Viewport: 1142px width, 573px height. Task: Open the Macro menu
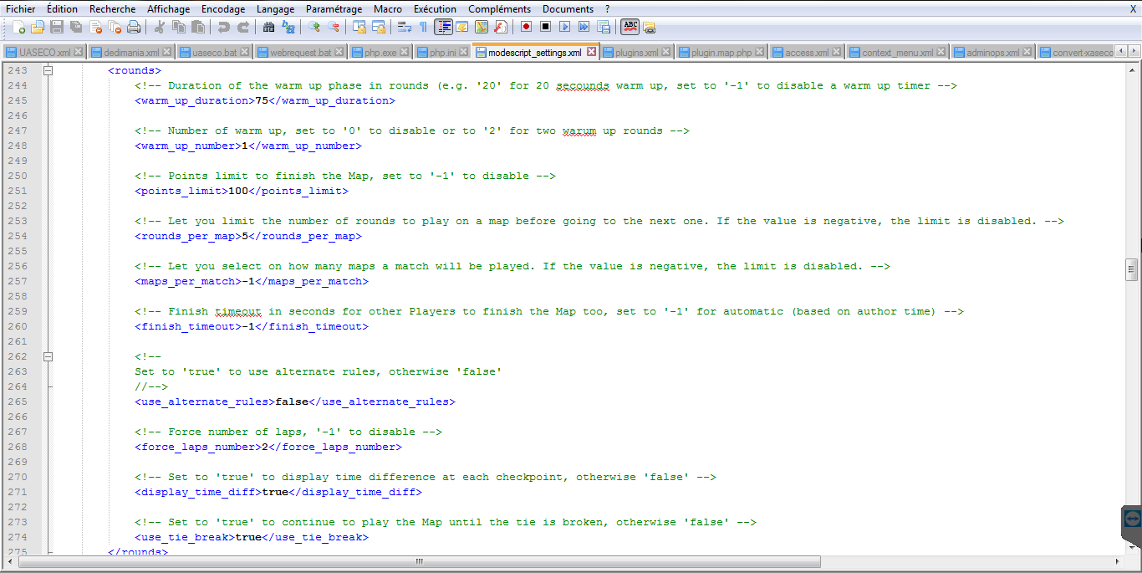pyautogui.click(x=388, y=8)
